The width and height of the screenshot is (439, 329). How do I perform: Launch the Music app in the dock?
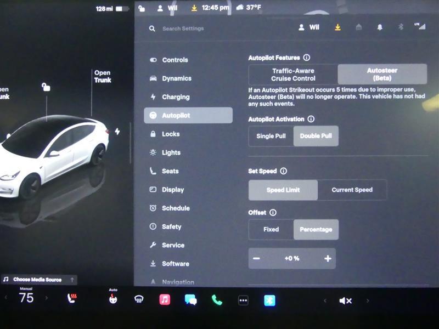click(165, 300)
